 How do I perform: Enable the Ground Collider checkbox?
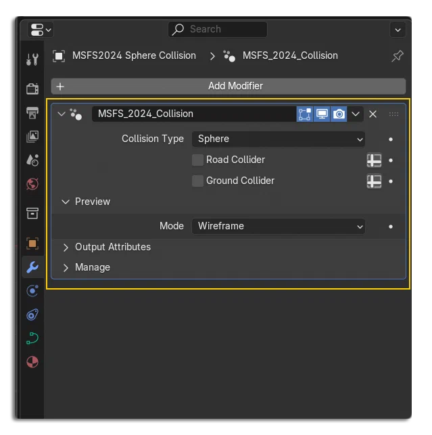(x=197, y=181)
